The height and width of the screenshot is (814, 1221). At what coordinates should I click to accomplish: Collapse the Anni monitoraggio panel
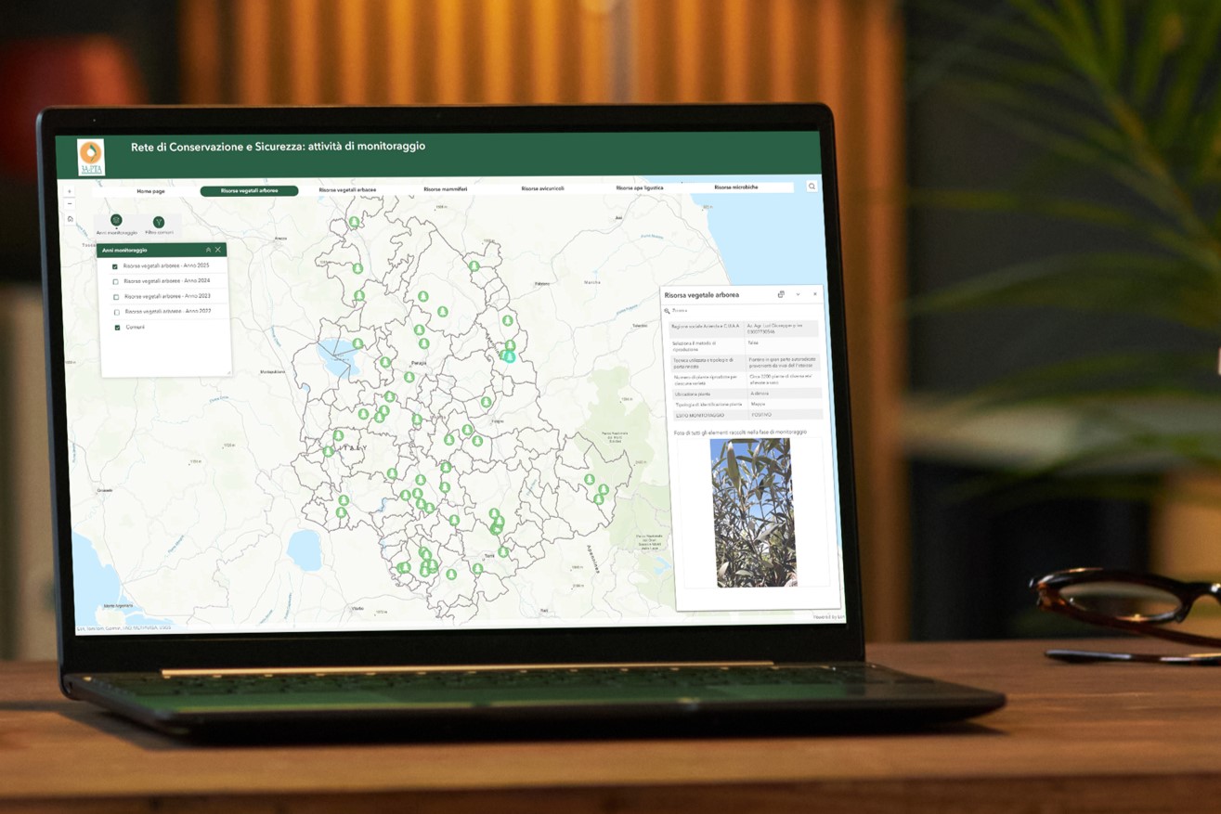pyautogui.click(x=208, y=249)
